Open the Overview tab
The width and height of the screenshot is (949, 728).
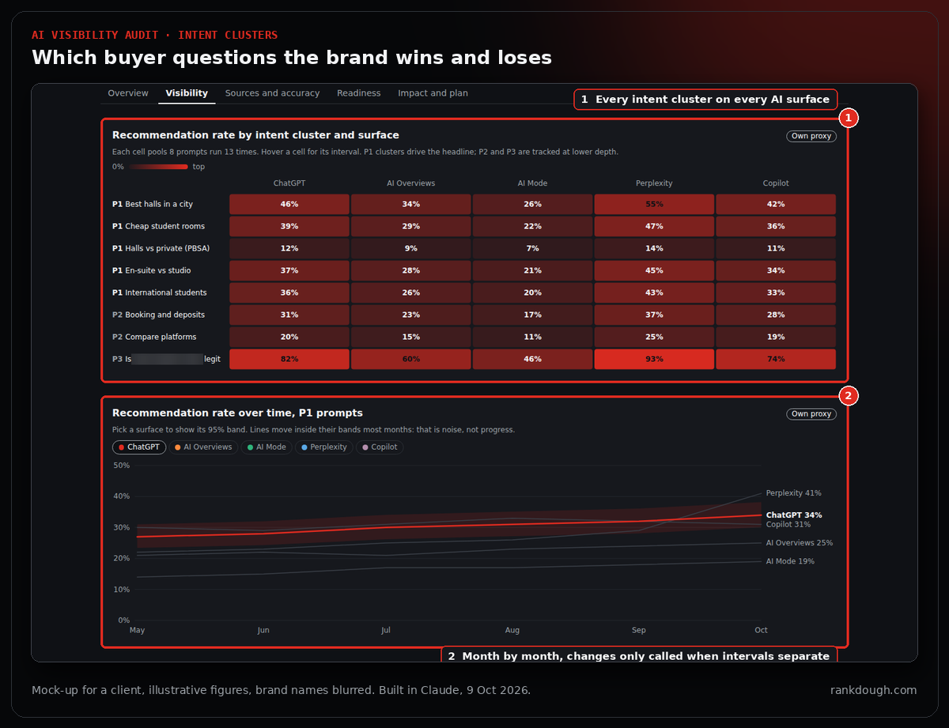point(128,93)
